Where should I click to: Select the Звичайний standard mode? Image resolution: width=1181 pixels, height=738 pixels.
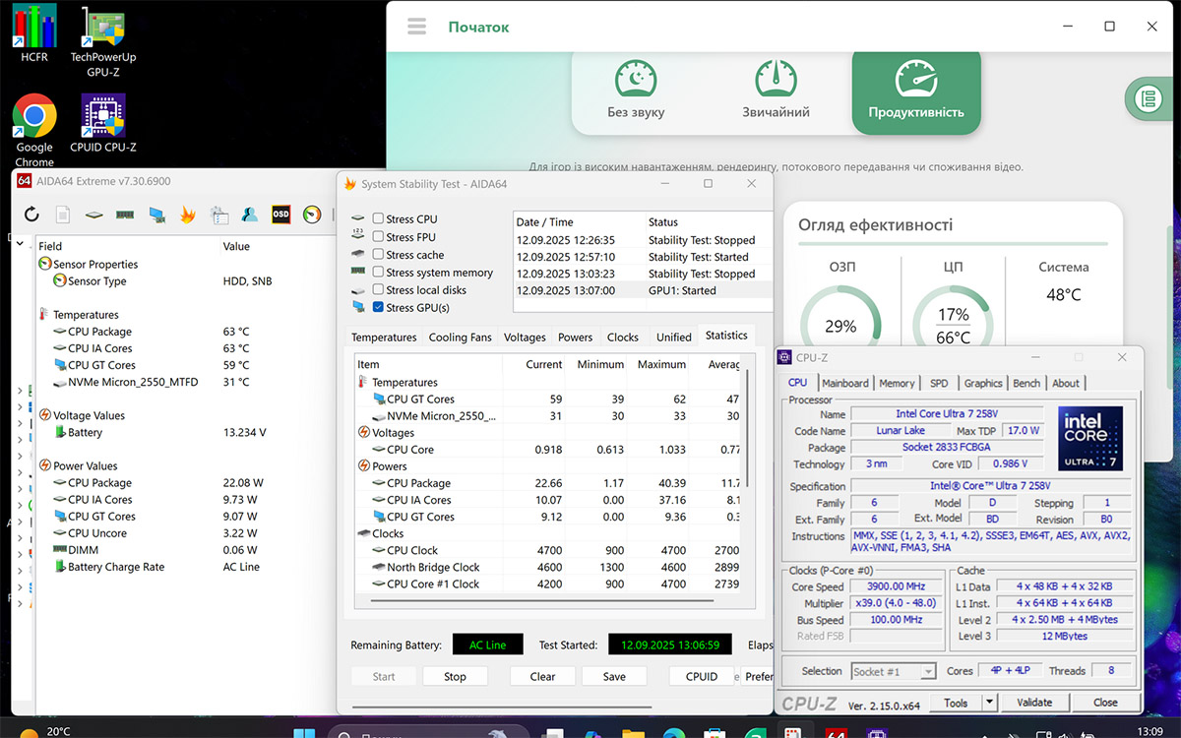coord(776,91)
